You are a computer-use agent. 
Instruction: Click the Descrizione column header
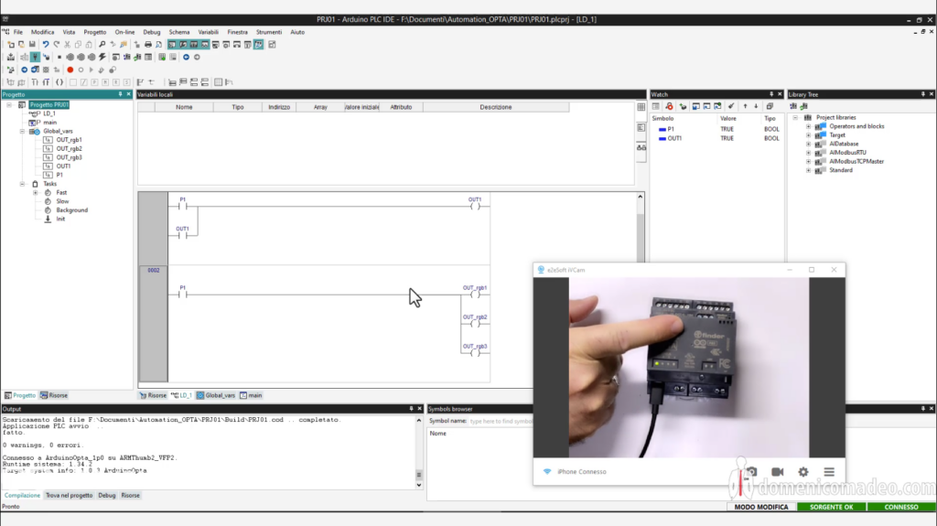(495, 107)
